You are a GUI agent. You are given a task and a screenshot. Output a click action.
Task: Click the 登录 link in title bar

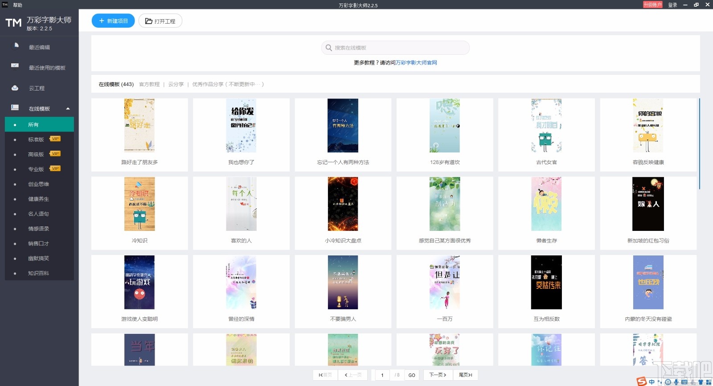click(673, 5)
